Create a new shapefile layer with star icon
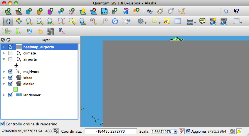The height and width of the screenshot is (136, 249). 83,11
